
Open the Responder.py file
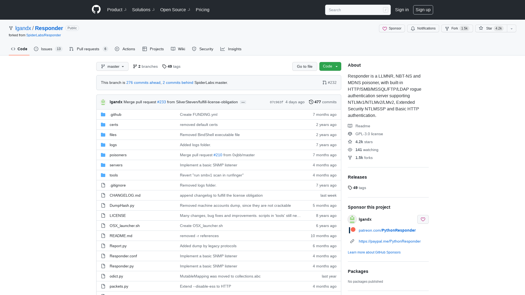click(x=122, y=266)
